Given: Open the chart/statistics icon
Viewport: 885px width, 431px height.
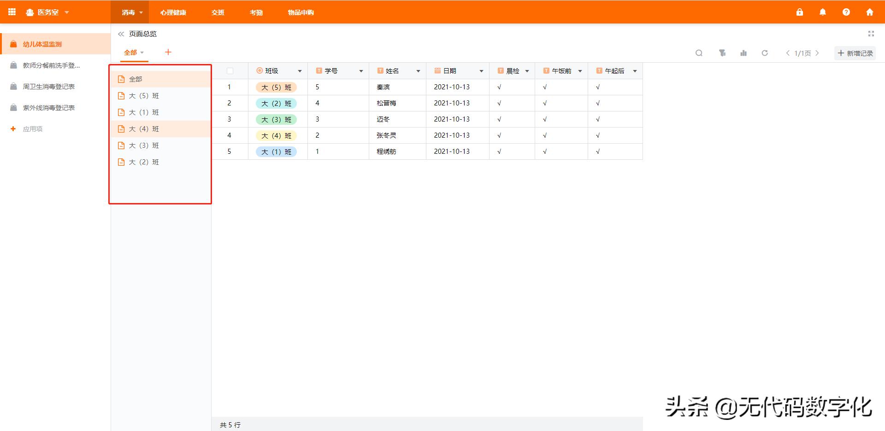Looking at the screenshot, I should [x=743, y=53].
